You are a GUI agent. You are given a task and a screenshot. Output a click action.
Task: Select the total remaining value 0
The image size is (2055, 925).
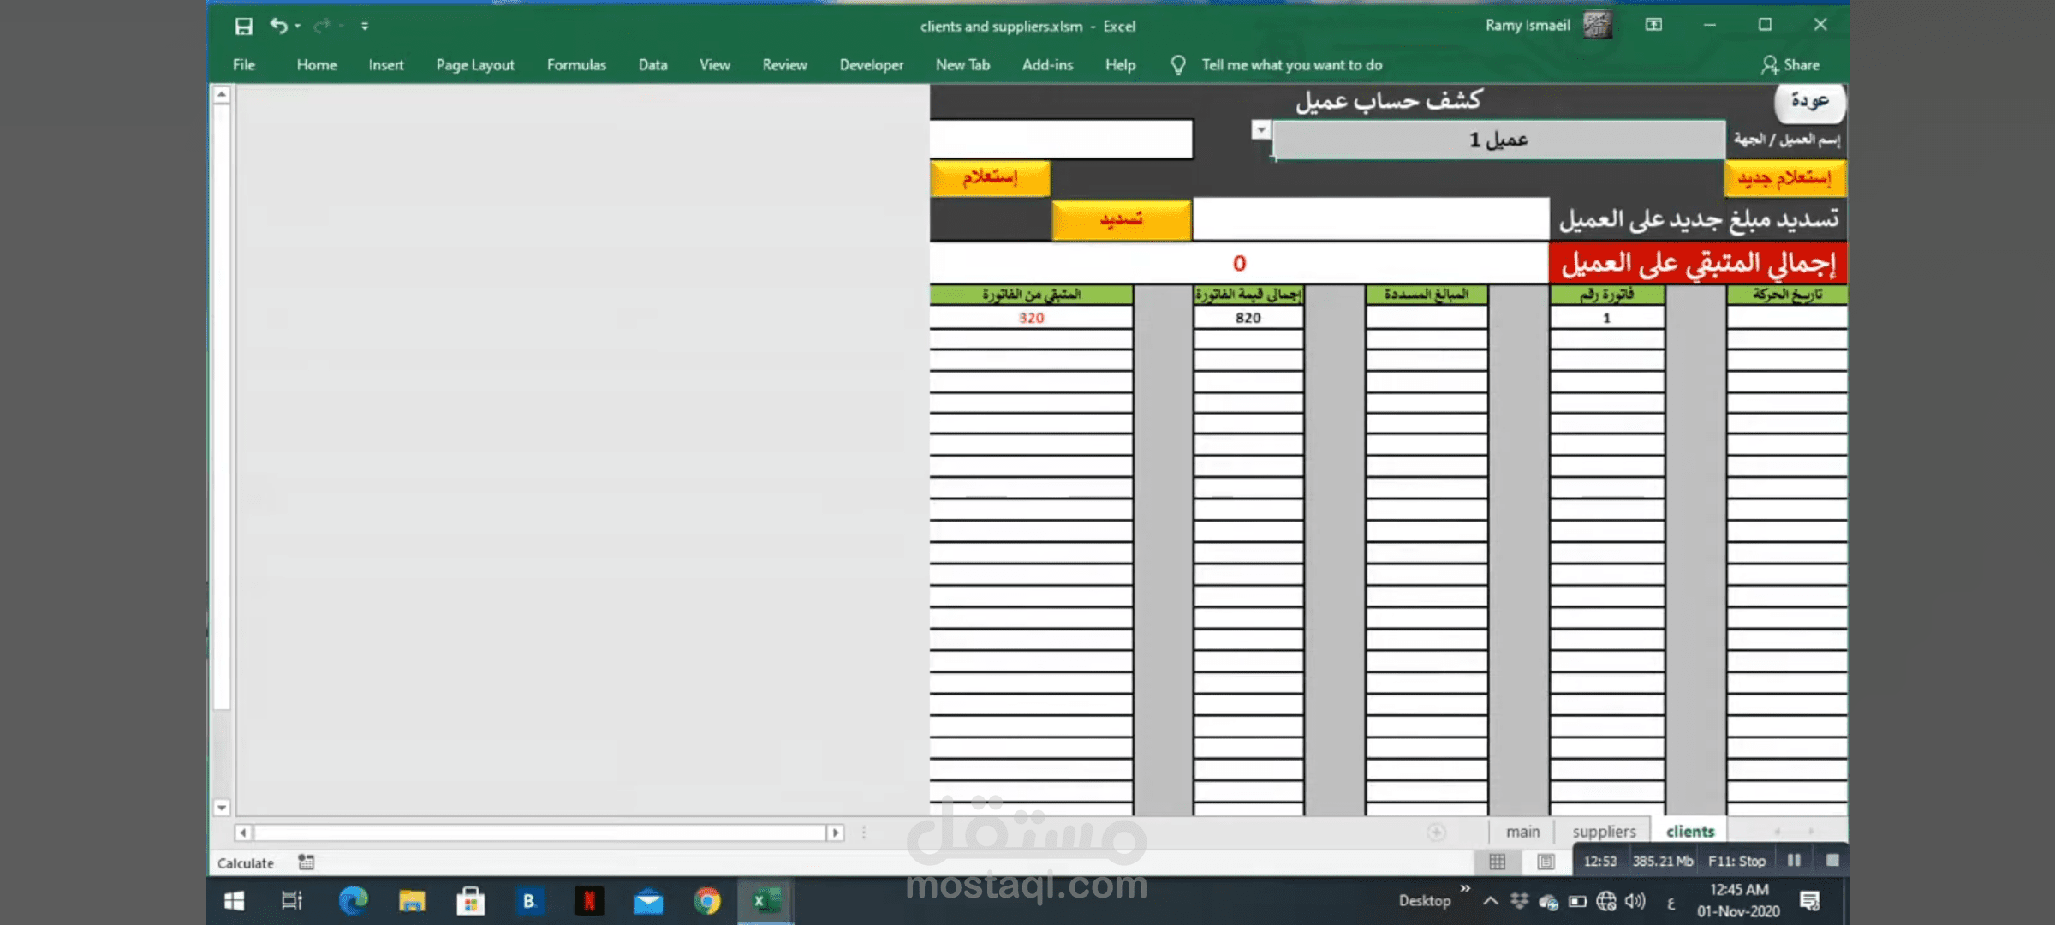pos(1239,263)
